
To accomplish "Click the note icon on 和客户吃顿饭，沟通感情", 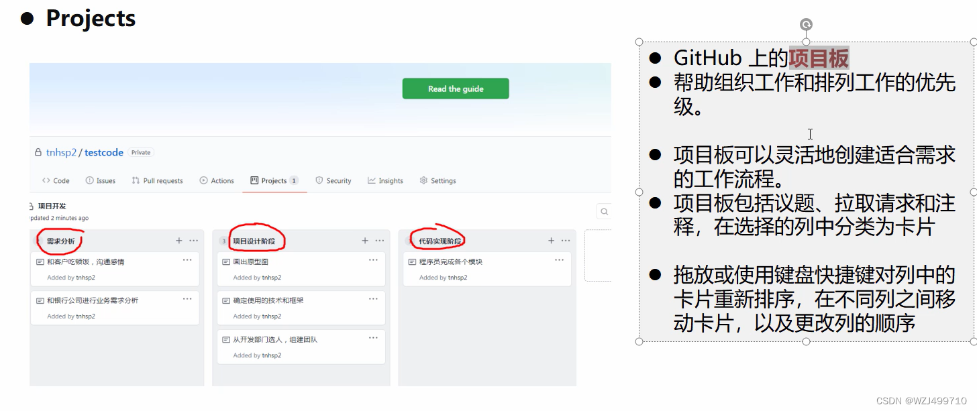I will click(x=40, y=262).
